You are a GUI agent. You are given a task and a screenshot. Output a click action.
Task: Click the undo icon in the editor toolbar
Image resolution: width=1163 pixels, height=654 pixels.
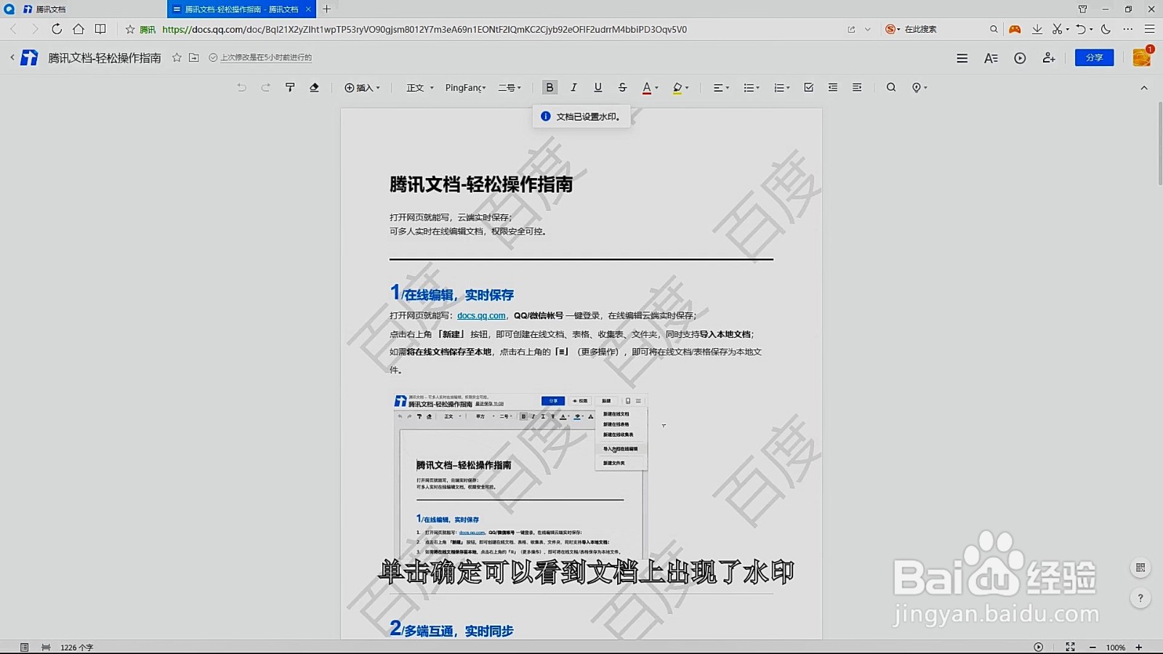point(241,87)
